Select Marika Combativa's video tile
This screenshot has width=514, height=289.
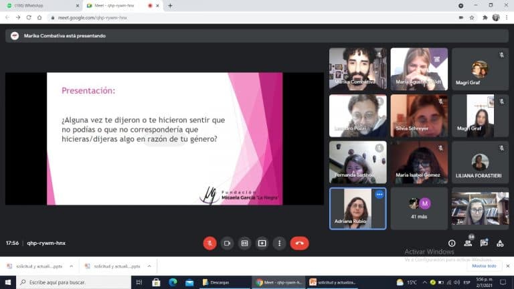coord(357,69)
